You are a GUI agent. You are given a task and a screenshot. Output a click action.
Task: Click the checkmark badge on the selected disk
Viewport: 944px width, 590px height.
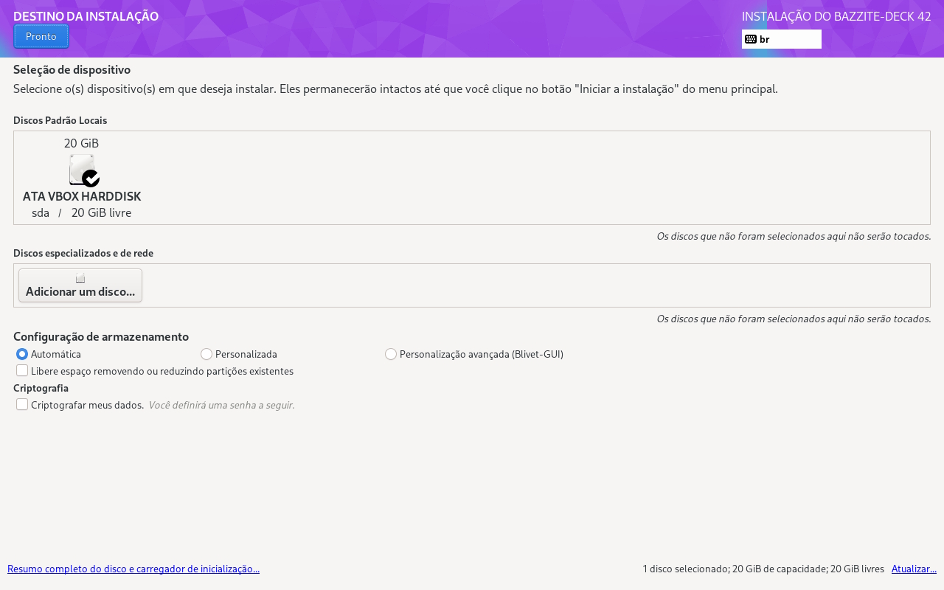click(91, 178)
